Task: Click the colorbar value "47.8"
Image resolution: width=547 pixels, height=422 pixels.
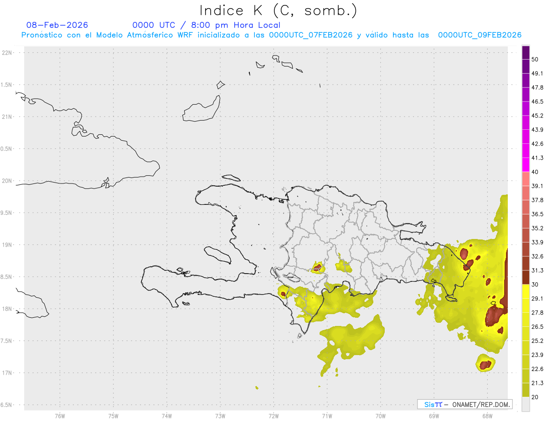Action: 537,87
